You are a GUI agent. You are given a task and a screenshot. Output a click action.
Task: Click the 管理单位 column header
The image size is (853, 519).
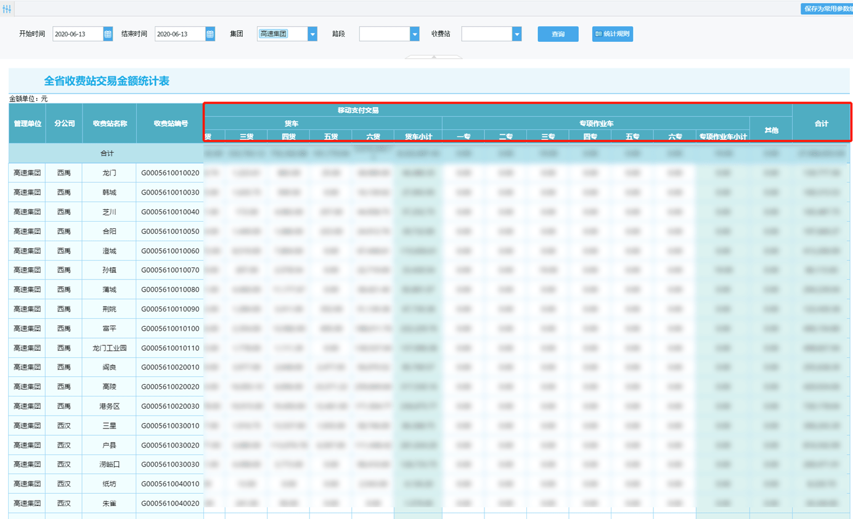tap(27, 123)
